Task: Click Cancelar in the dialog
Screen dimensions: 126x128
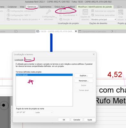Action: coord(77,120)
